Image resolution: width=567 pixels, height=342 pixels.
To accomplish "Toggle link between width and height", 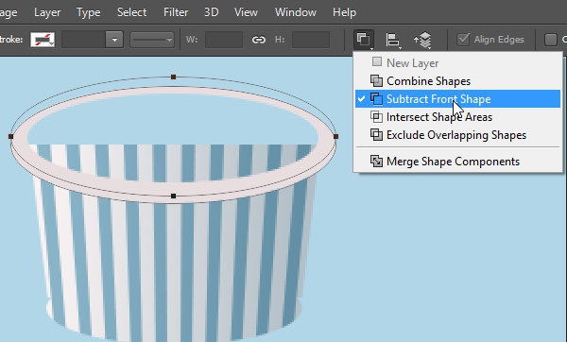I will 259,40.
